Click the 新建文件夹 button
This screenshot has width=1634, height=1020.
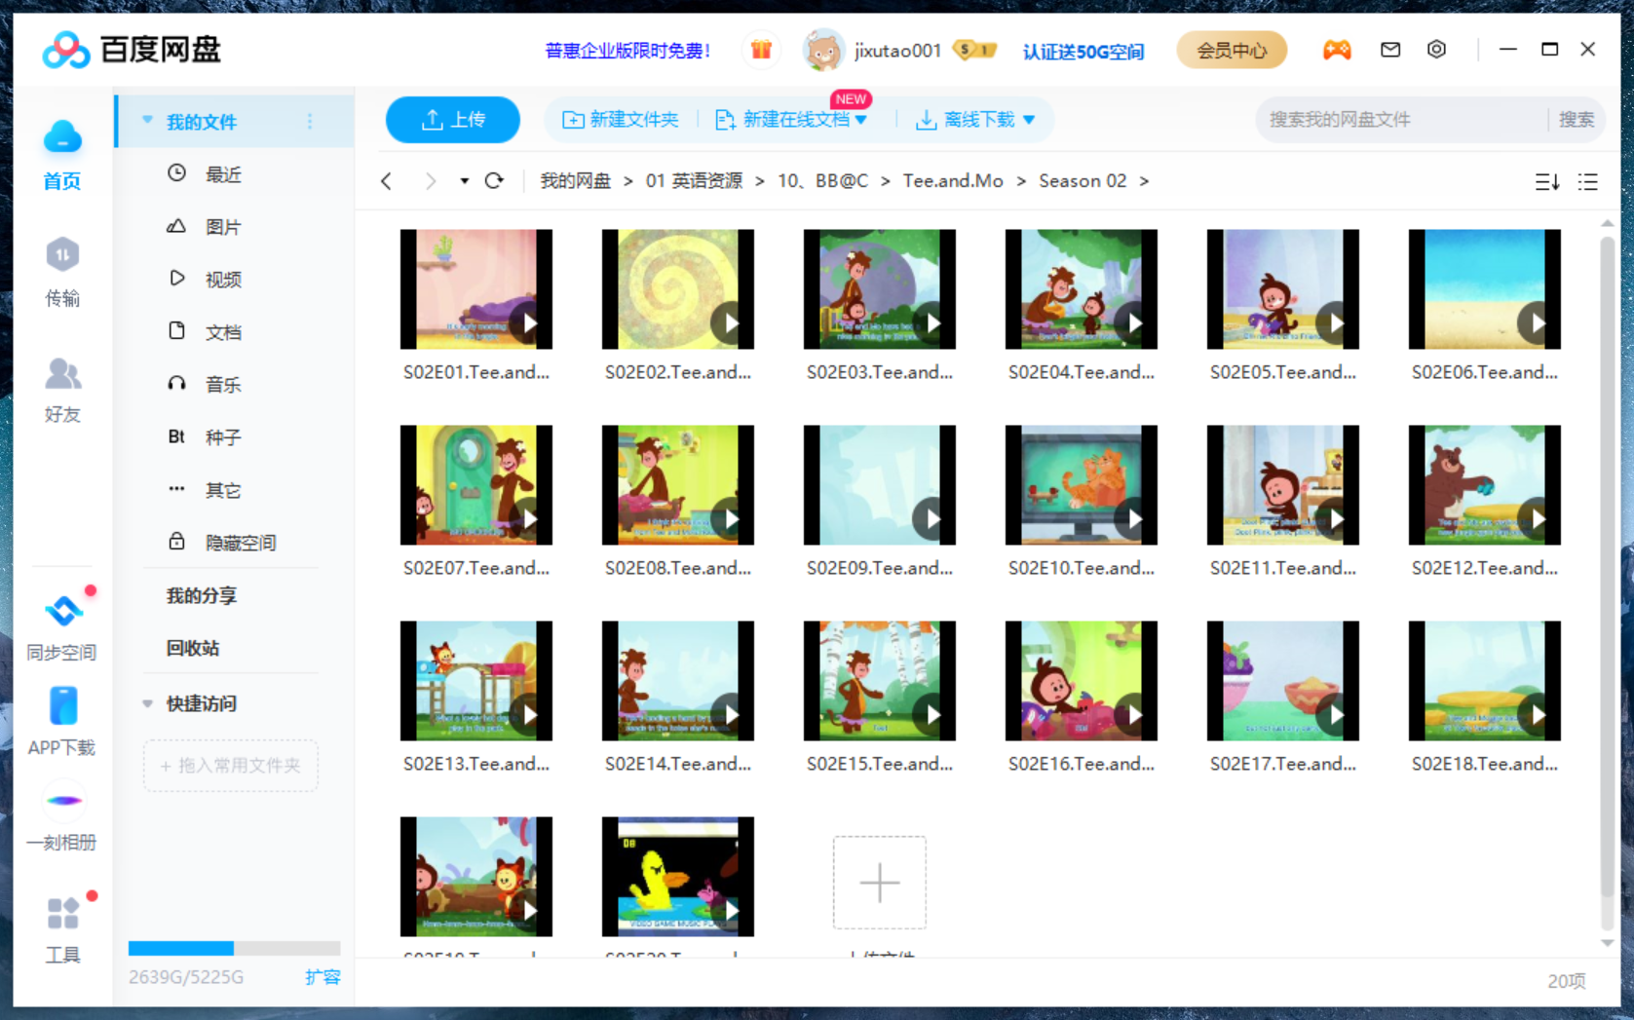[x=621, y=120]
